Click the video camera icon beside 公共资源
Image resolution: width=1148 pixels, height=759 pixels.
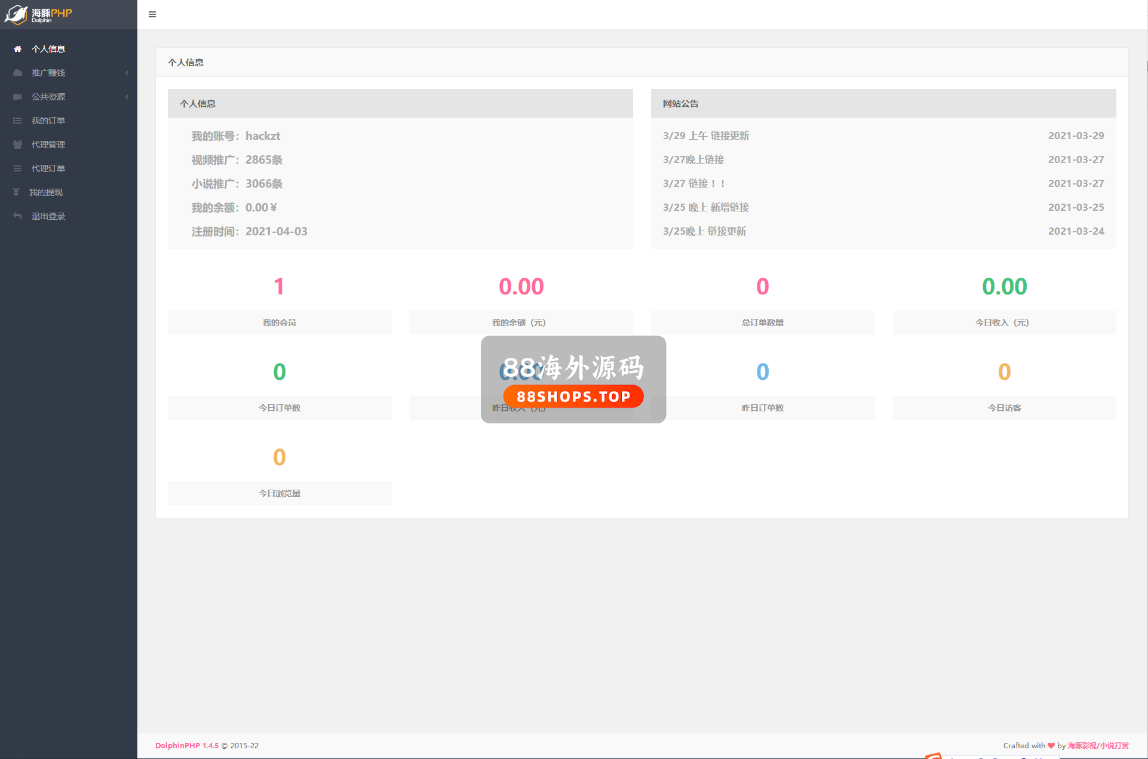coord(17,97)
